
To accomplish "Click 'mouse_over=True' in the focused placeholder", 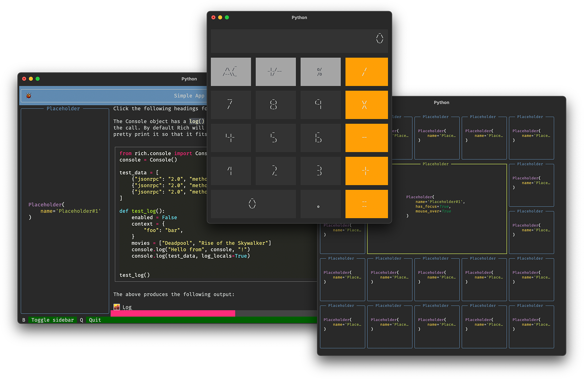I will pos(433,211).
